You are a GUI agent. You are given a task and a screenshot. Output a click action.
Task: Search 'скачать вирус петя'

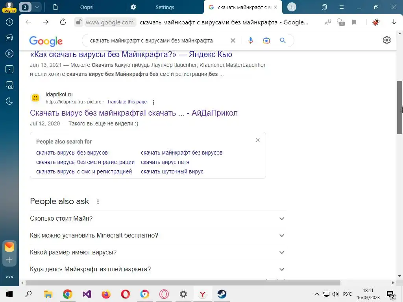point(165,162)
